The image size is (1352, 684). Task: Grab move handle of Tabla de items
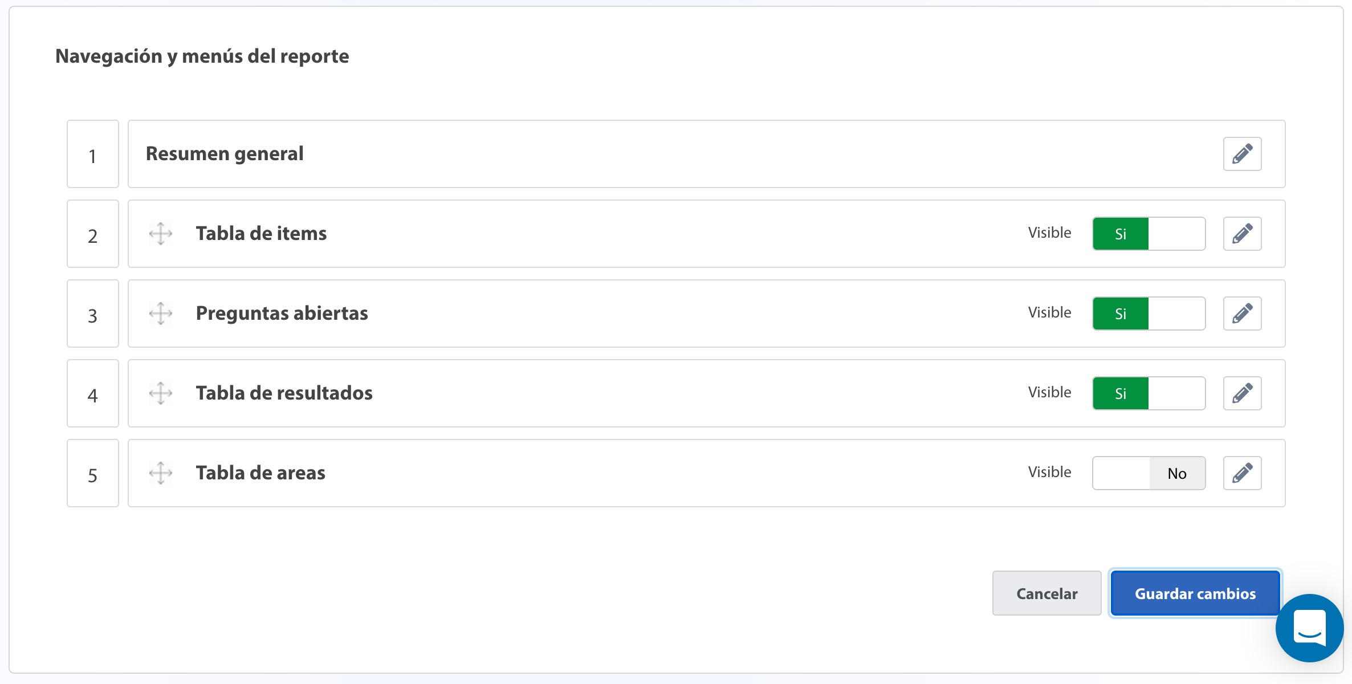click(x=161, y=234)
